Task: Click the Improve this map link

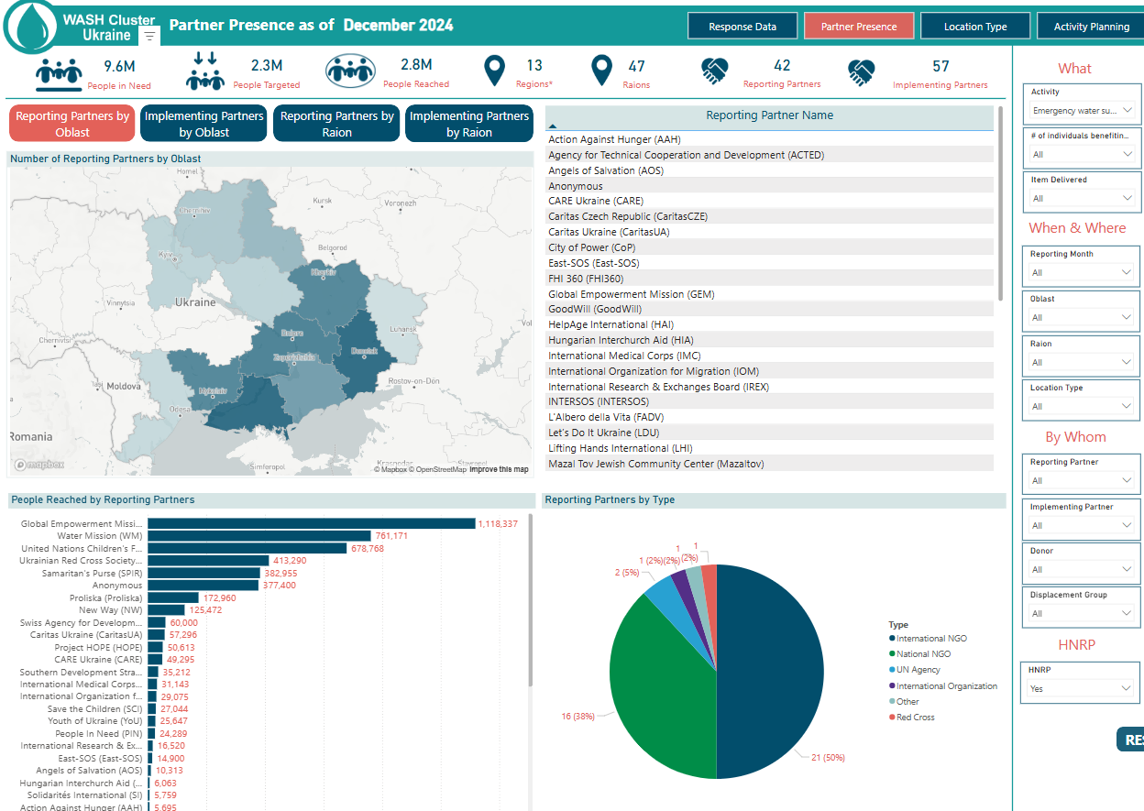Action: coord(499,470)
